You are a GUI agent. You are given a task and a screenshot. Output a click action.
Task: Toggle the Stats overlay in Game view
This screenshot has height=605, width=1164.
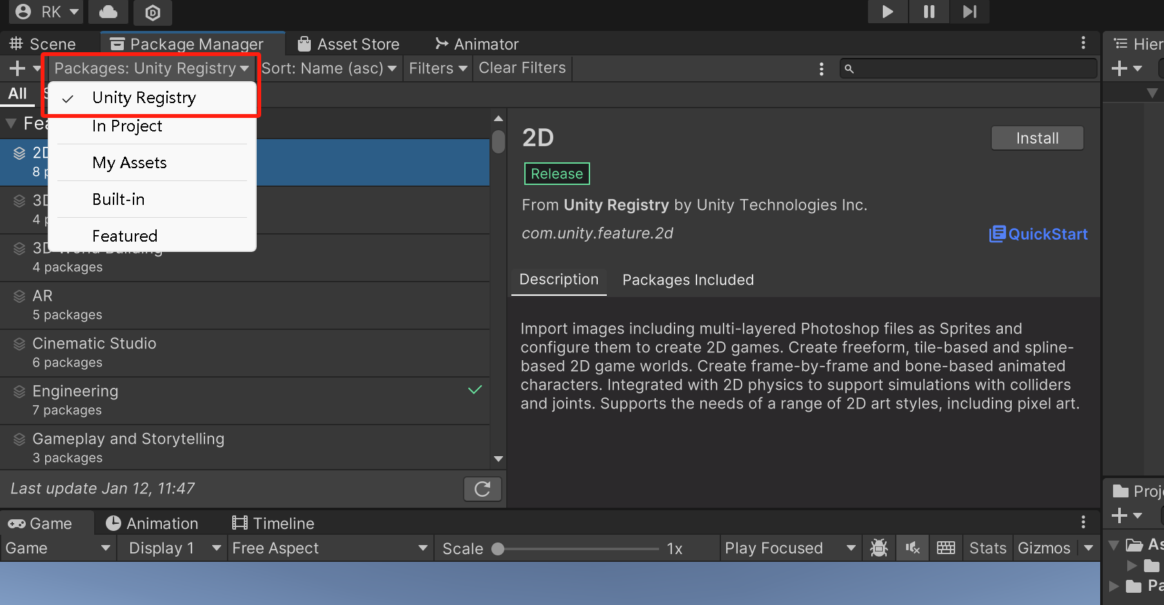pyautogui.click(x=987, y=548)
